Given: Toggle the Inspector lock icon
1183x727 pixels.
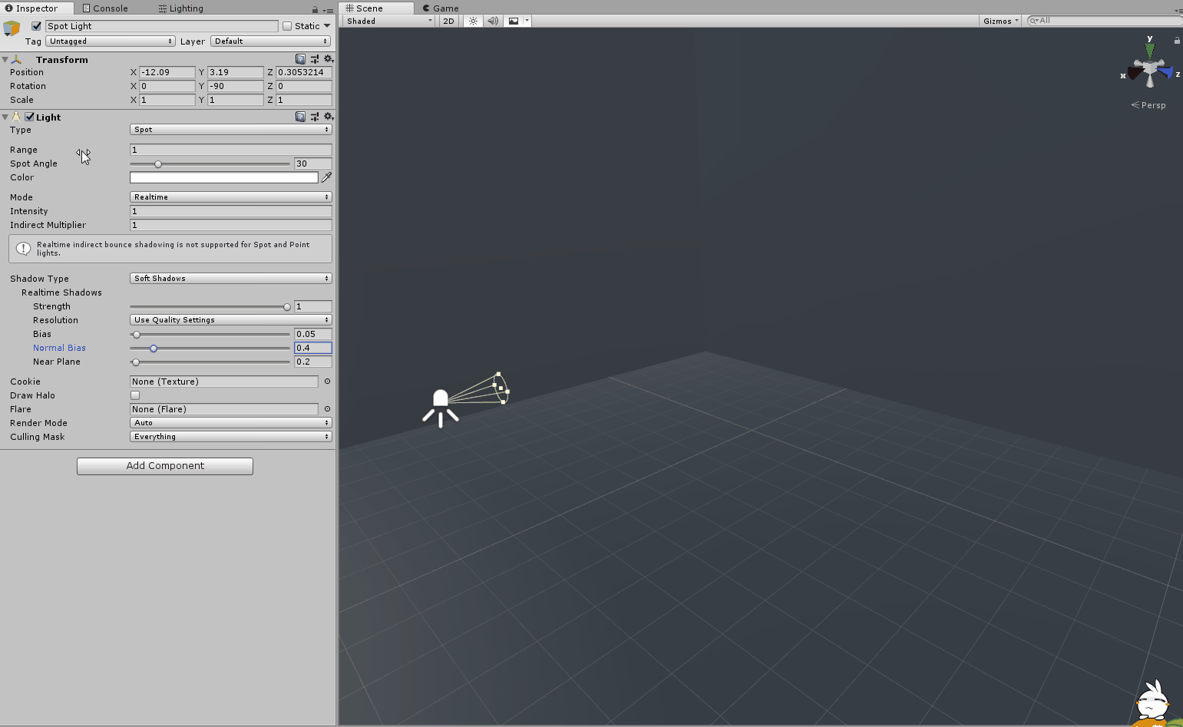Looking at the screenshot, I should click(x=315, y=9).
